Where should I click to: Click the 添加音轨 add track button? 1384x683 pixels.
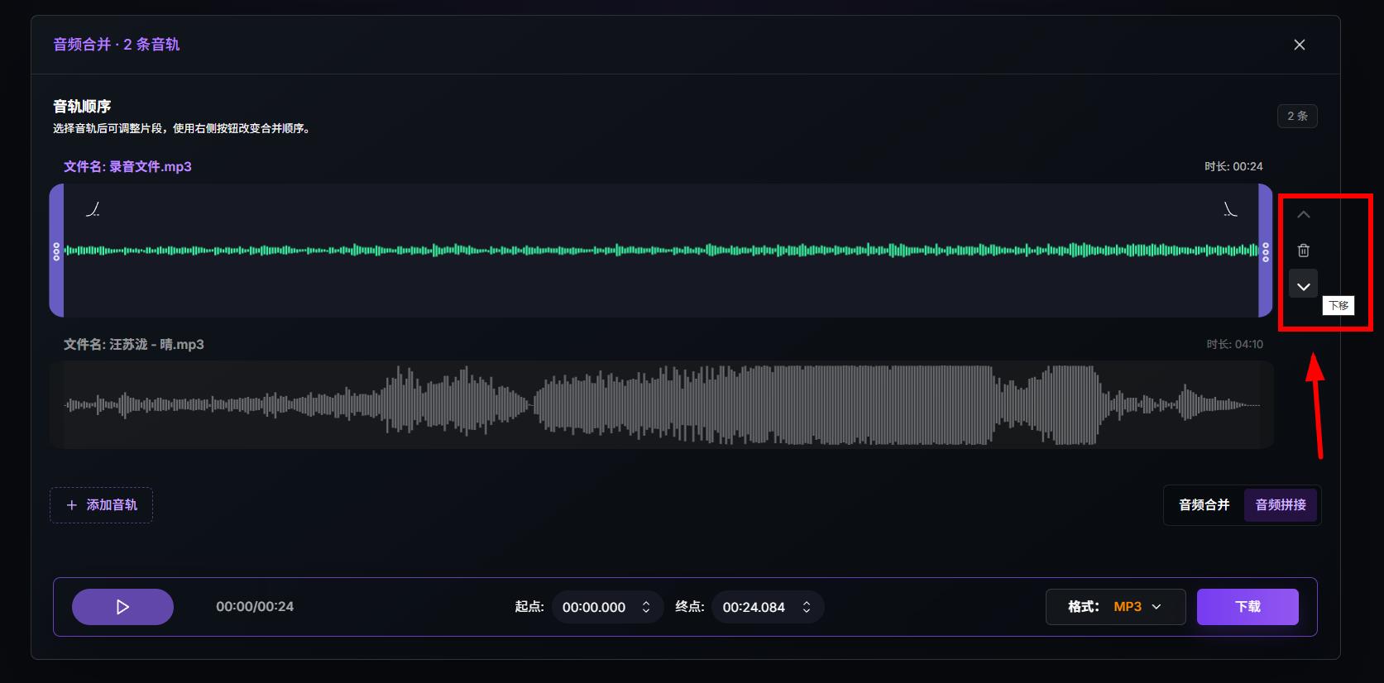(x=101, y=505)
